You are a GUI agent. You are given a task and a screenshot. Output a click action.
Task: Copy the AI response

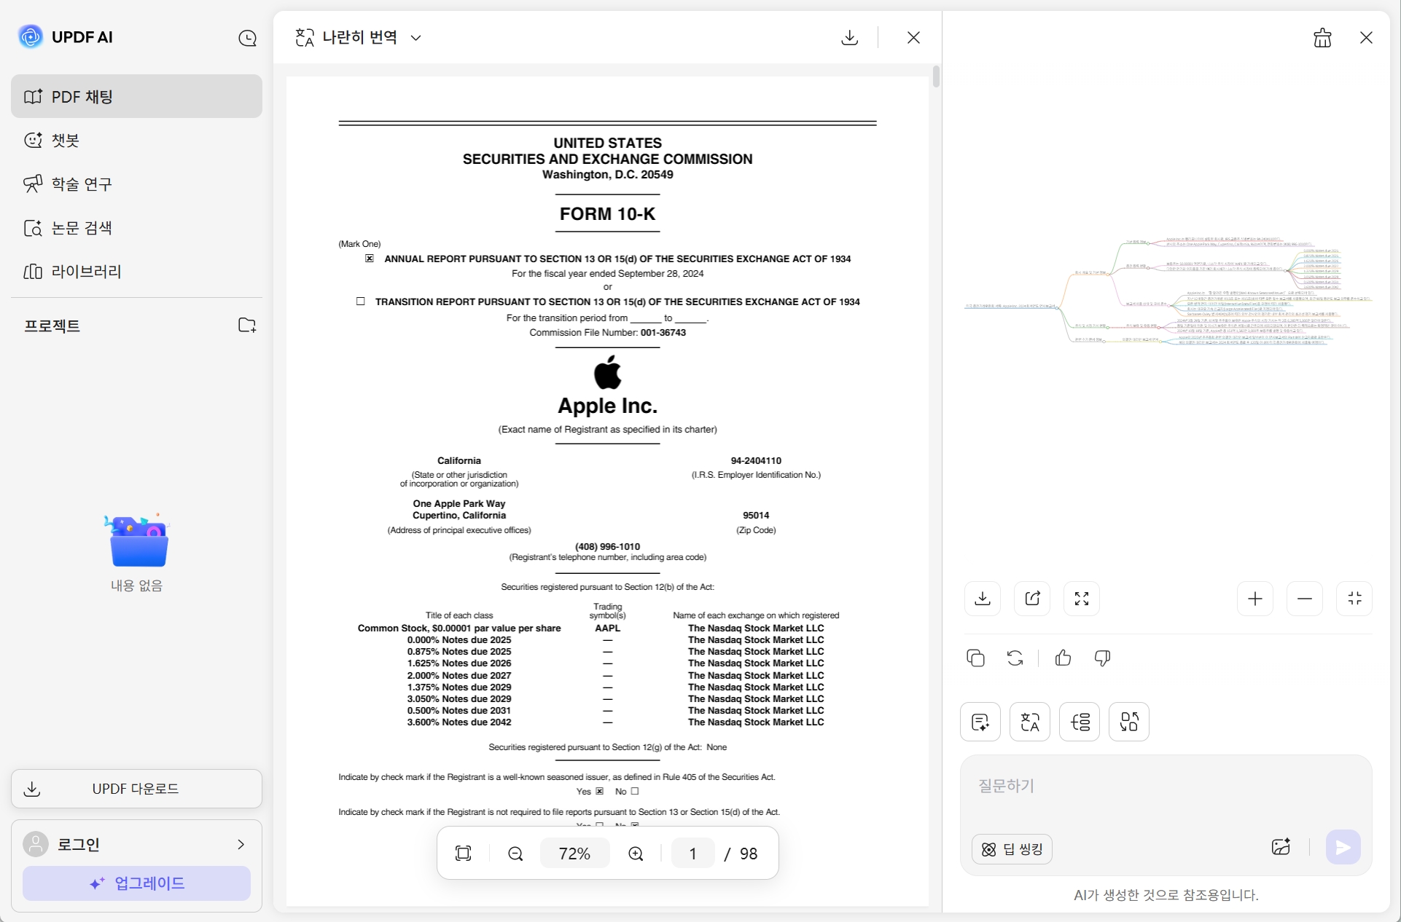point(976,658)
